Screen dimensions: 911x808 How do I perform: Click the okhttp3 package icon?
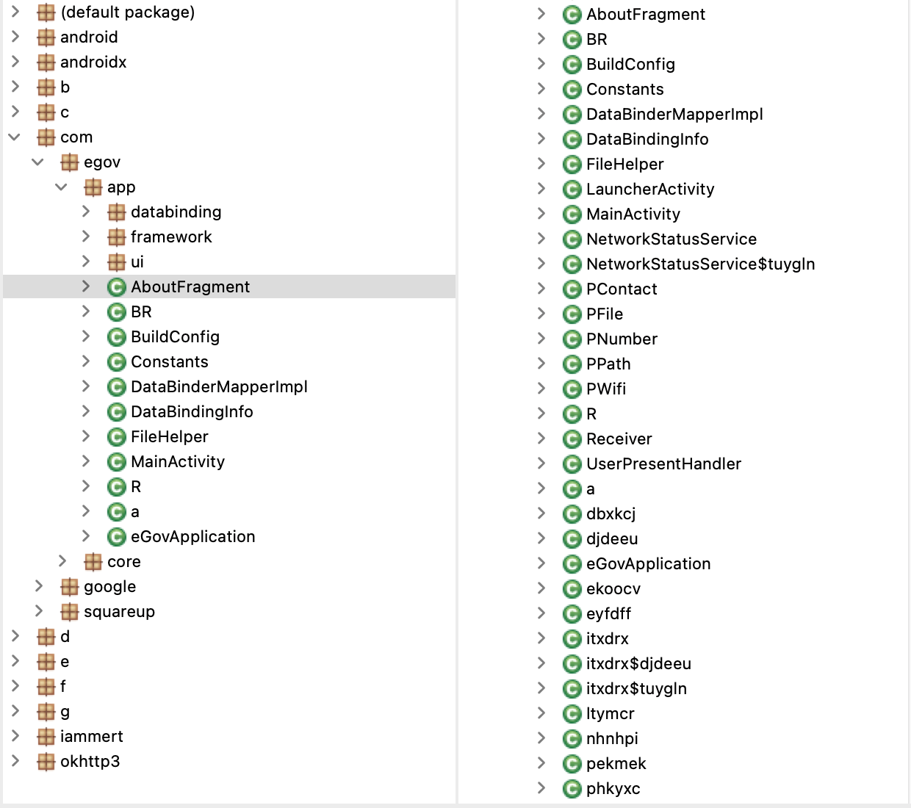point(46,762)
